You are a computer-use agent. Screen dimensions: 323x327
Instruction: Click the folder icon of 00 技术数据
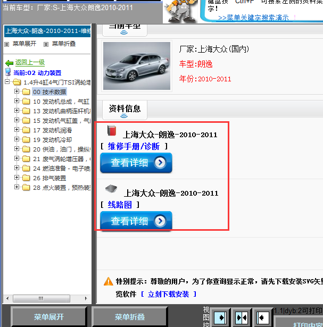26,92
